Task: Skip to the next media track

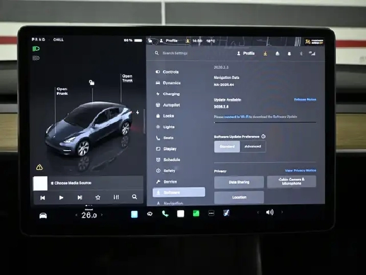Action: tap(80, 197)
